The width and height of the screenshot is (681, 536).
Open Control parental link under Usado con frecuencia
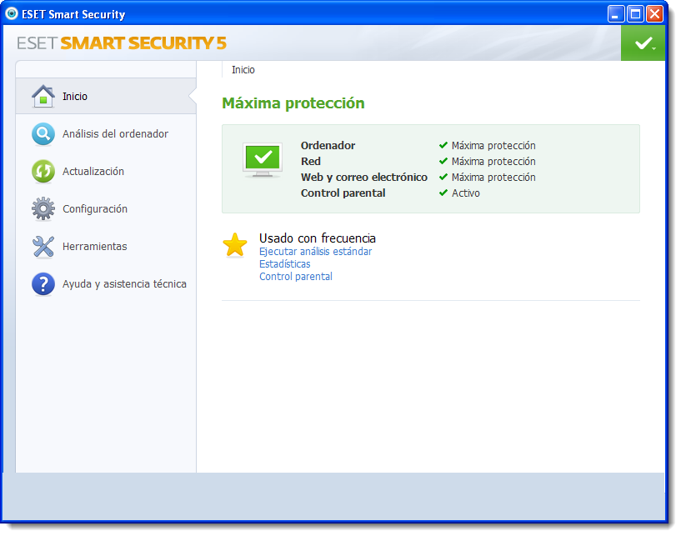(x=296, y=276)
